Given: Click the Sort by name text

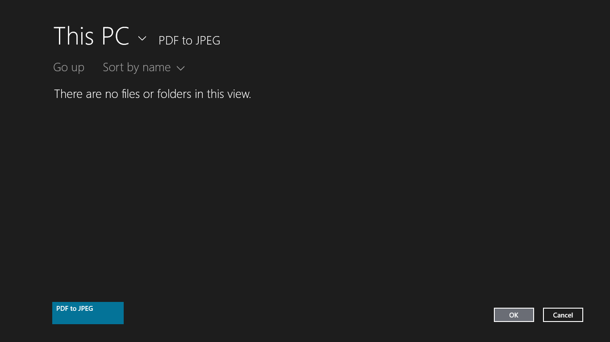Looking at the screenshot, I should (x=137, y=68).
